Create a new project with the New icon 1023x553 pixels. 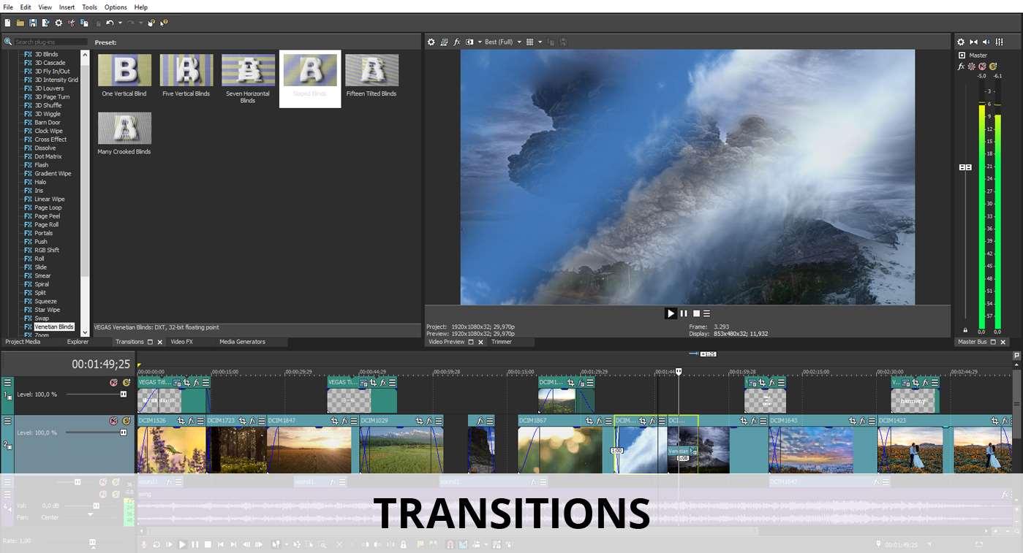tap(7, 23)
